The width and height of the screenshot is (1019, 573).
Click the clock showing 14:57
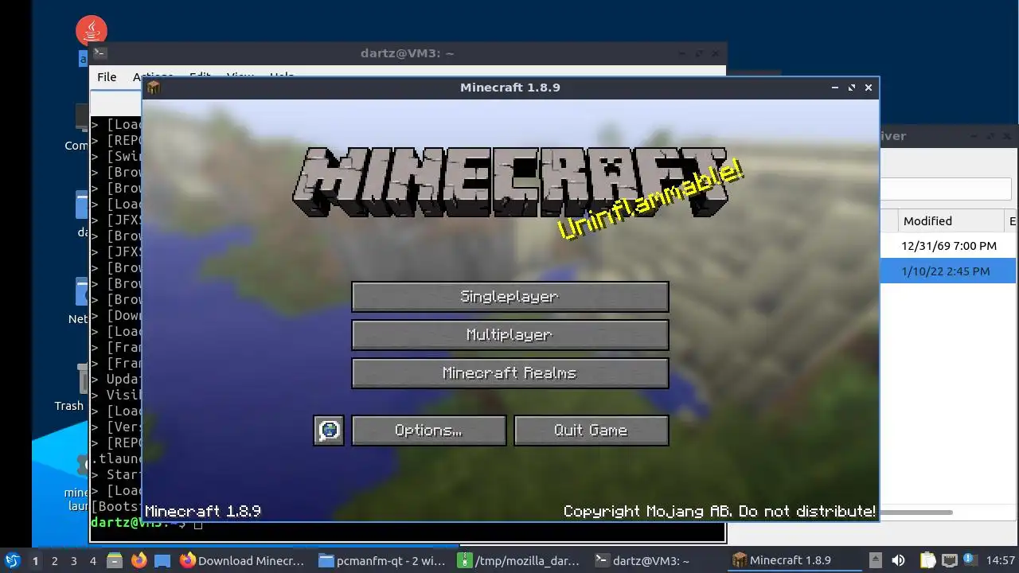(x=1000, y=560)
